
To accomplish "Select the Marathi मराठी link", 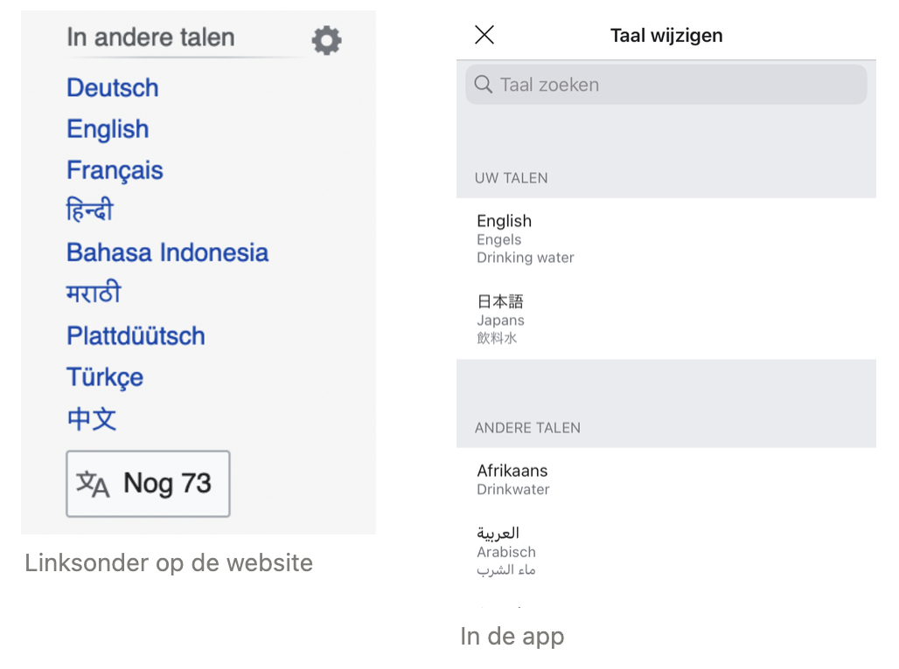I will click(x=94, y=293).
